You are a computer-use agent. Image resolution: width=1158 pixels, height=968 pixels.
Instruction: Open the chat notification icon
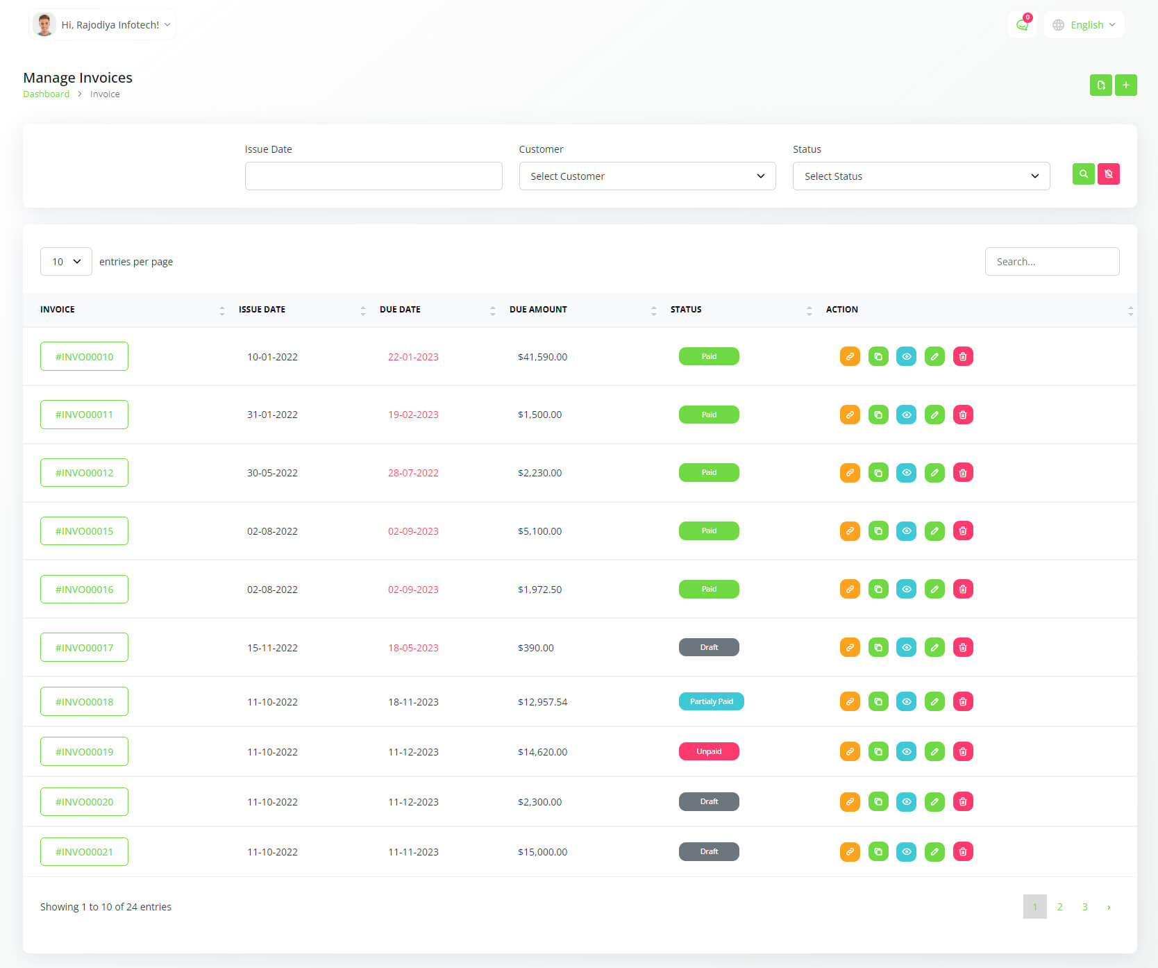[1021, 25]
